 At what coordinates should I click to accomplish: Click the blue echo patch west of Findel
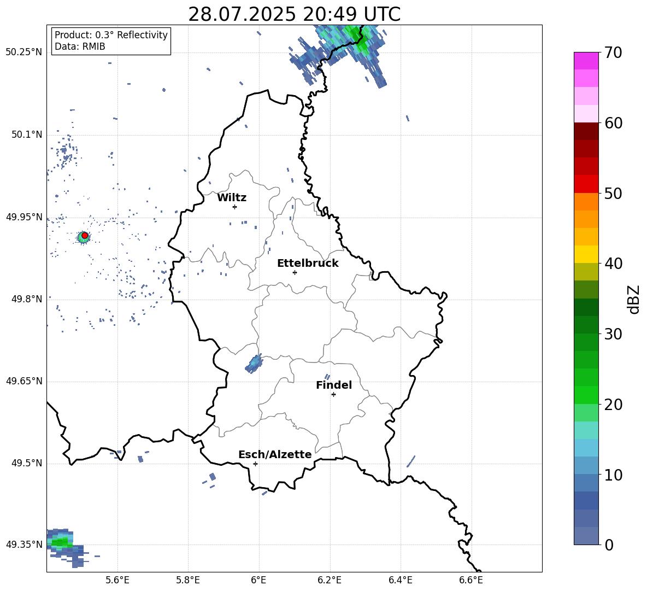click(254, 364)
